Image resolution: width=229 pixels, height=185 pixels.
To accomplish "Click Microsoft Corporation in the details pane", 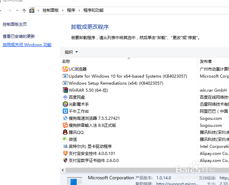I will coord(111,178).
